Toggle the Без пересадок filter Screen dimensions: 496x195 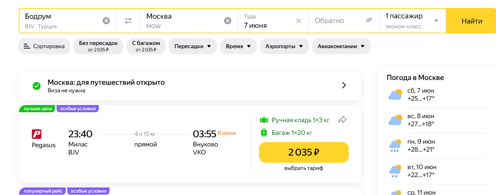[98, 46]
